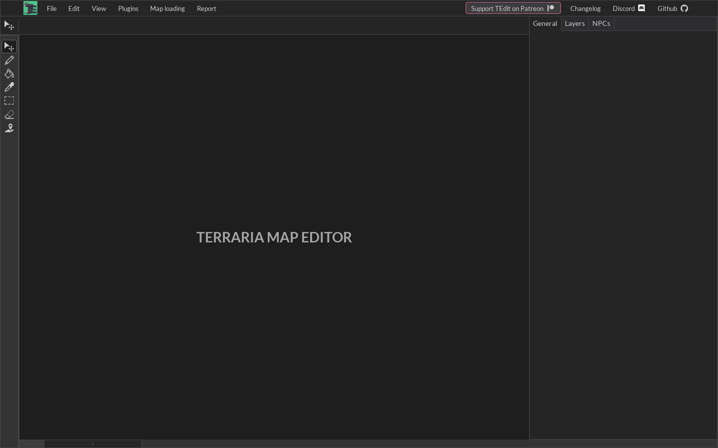Select the Paint Bucket fill tool
This screenshot has height=448, width=718.
pos(9,74)
